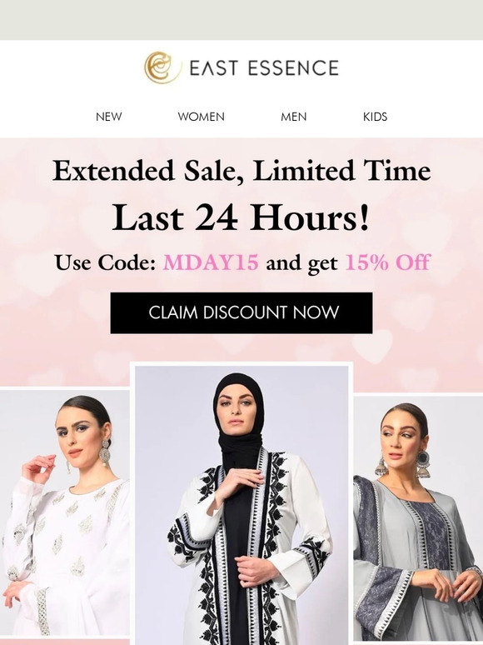
Task: Click the pink 15% Off text
Action: (x=387, y=262)
